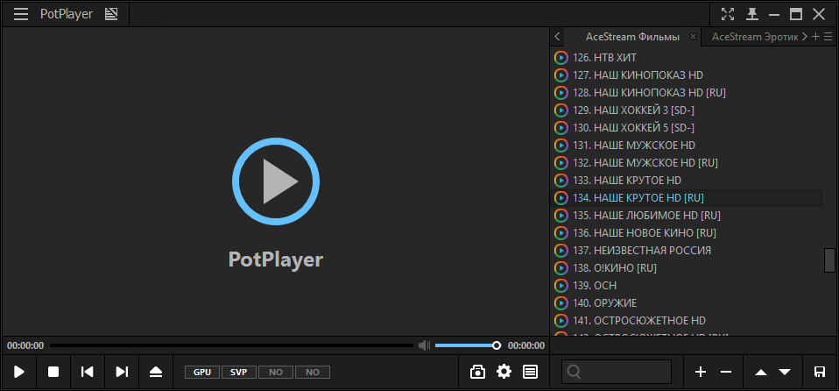Click the first NO indicator next to SVP

(x=276, y=373)
